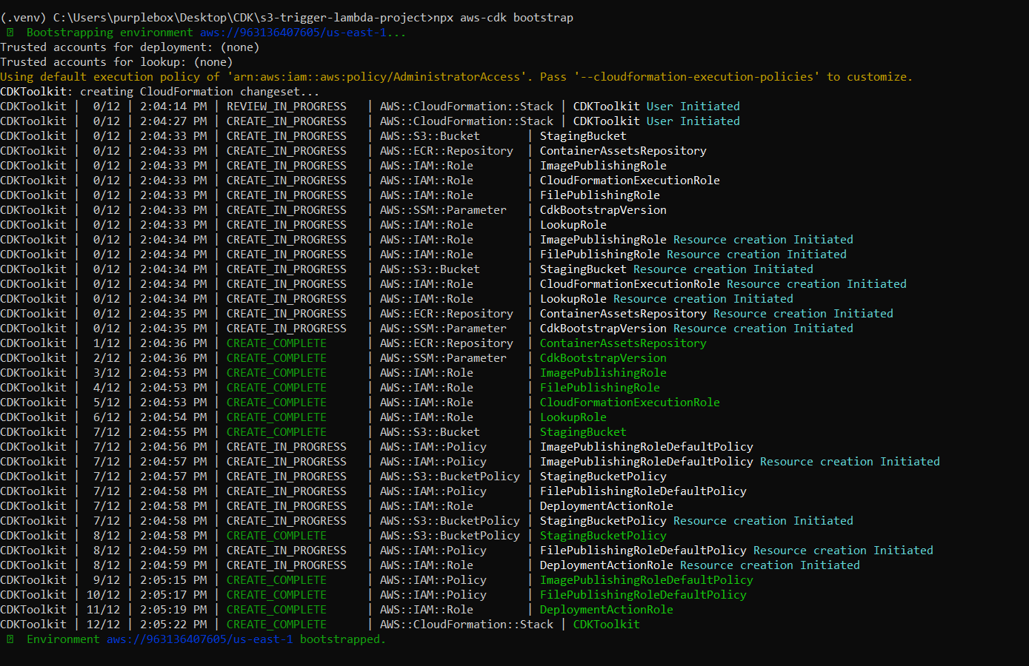Click 'ImagePublishingRole Resource creation Initiated' text

pyautogui.click(x=696, y=240)
